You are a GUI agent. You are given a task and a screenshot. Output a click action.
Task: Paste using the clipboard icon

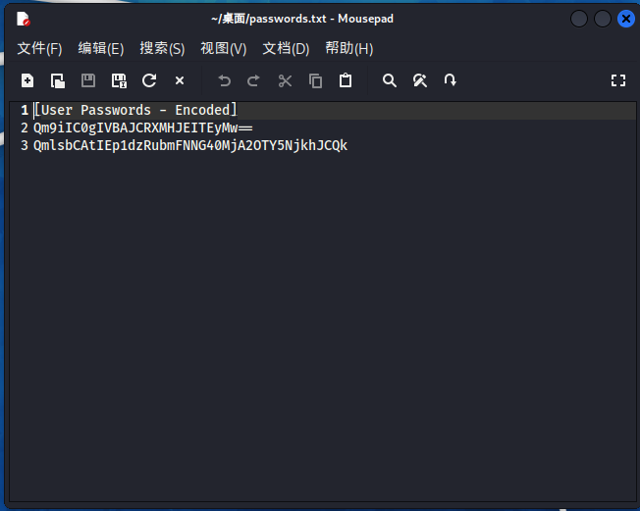[346, 80]
